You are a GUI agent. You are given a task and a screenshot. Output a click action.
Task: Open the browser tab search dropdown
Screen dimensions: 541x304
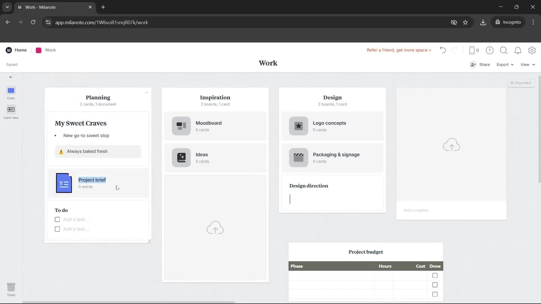point(7,7)
